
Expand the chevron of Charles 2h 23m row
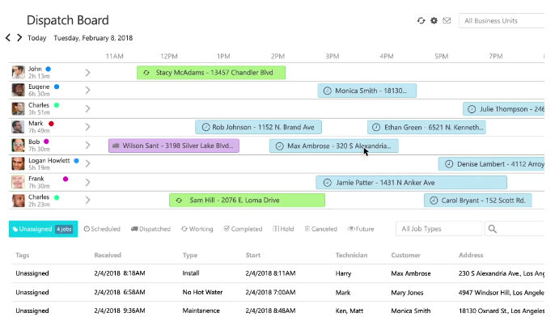[87, 201]
